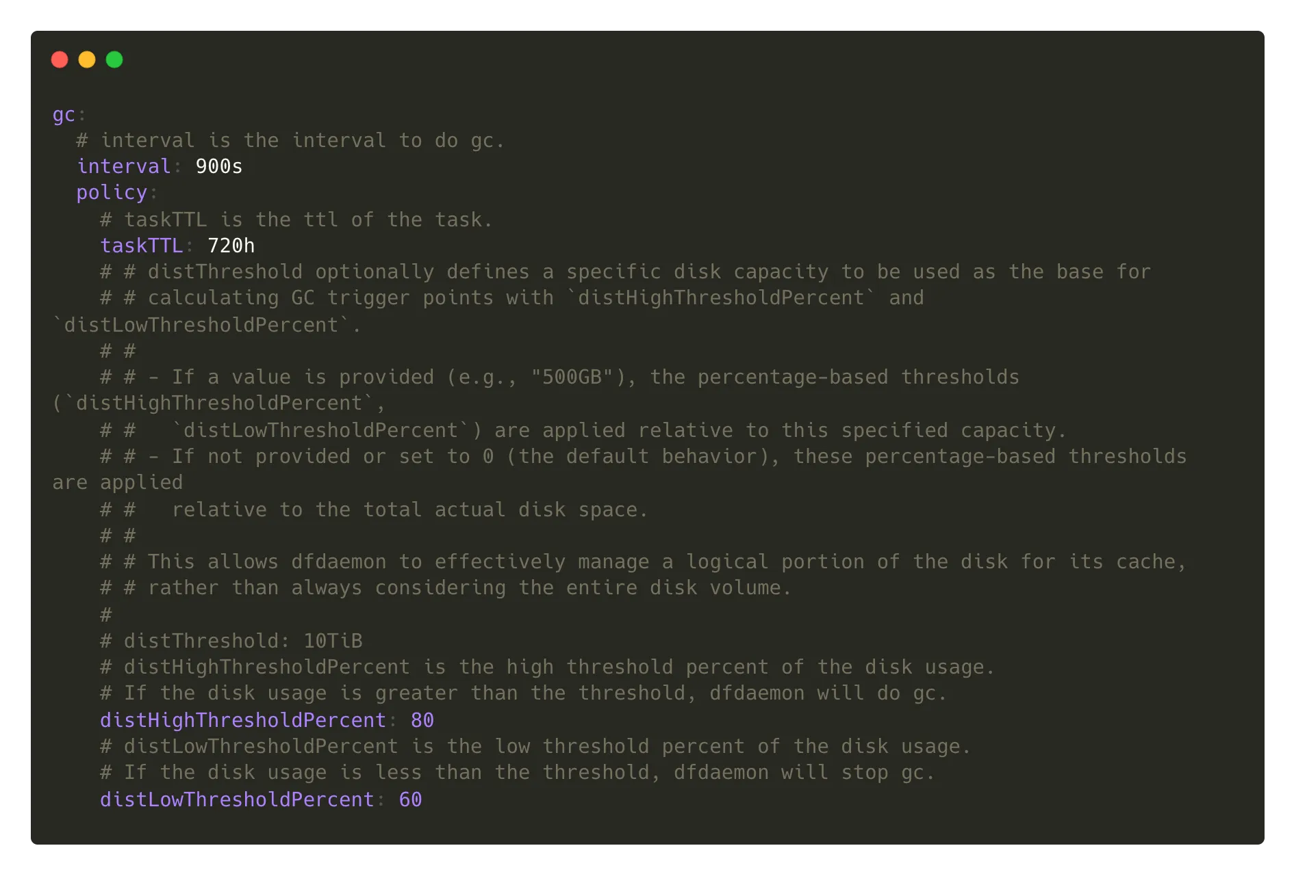Click the comment line about dfdaemon managing a logical portion
1294x874 pixels.
pyautogui.click(x=644, y=561)
